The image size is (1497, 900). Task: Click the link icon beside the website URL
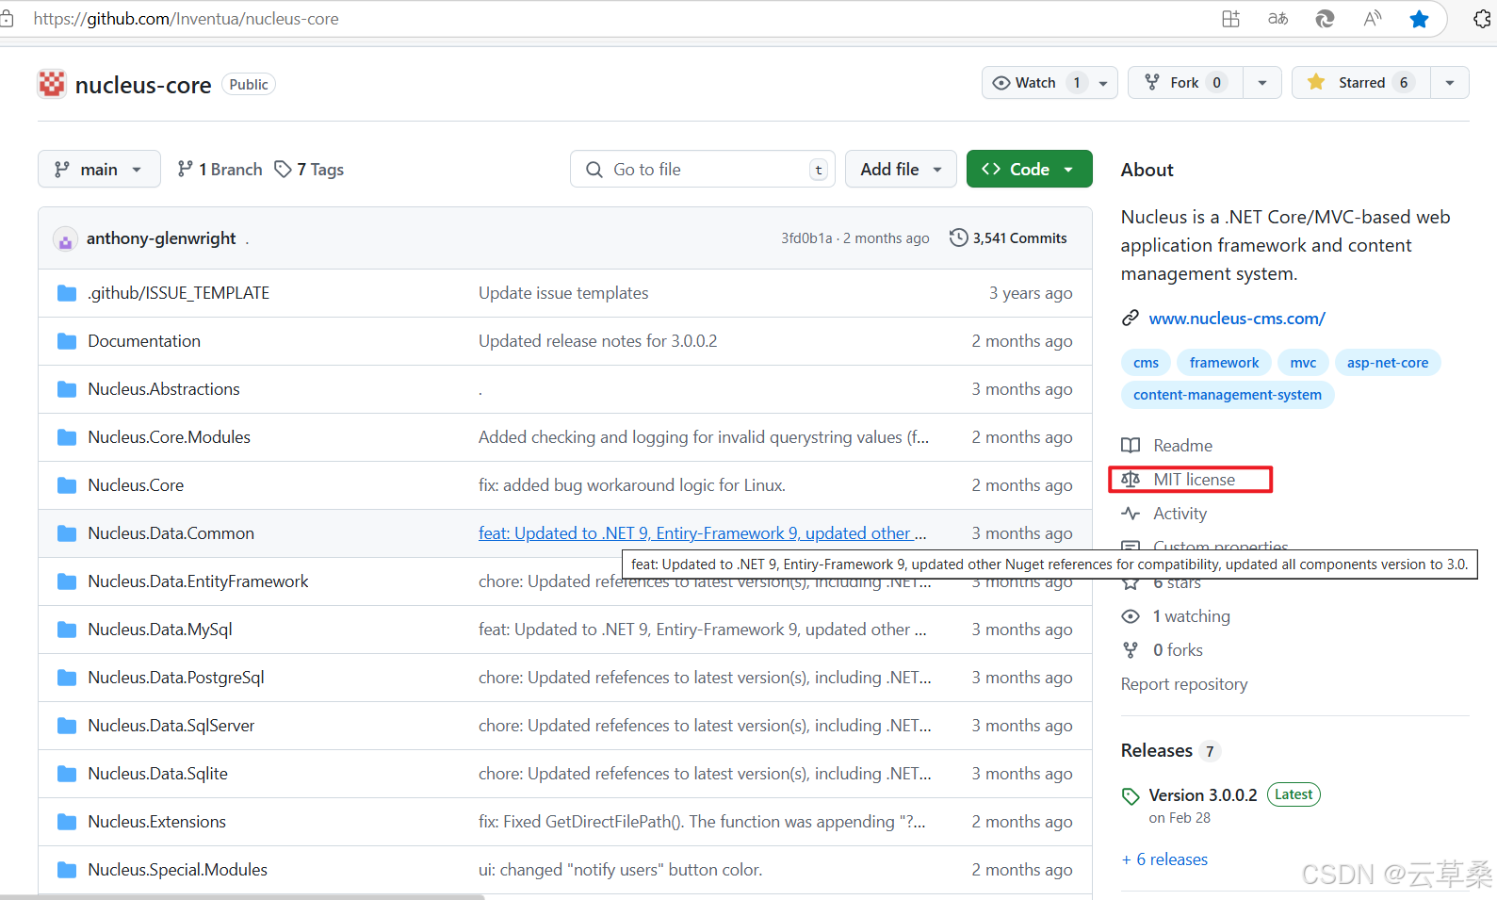[x=1131, y=319]
